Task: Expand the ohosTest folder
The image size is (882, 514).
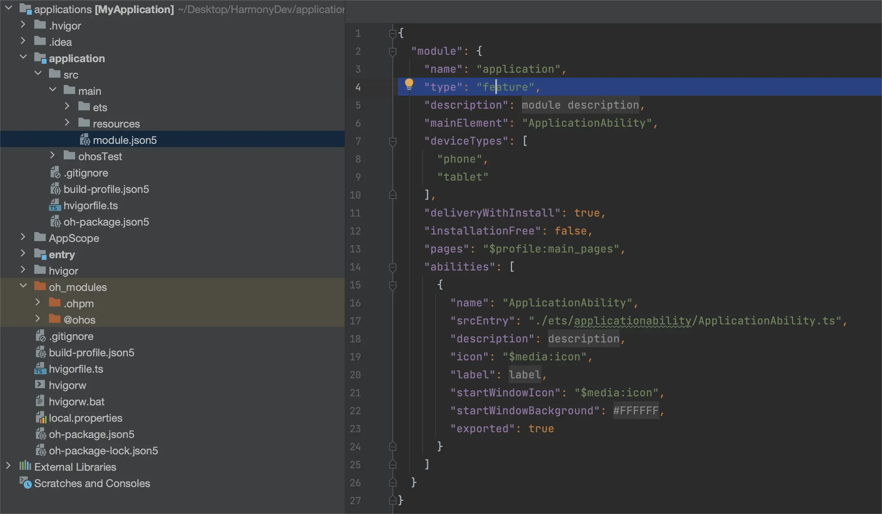Action: (x=52, y=155)
